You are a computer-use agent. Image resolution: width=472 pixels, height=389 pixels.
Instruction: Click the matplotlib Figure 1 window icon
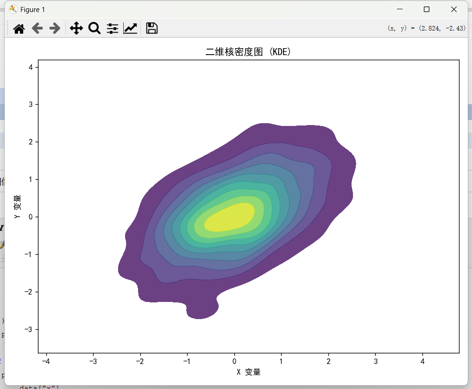[13, 9]
